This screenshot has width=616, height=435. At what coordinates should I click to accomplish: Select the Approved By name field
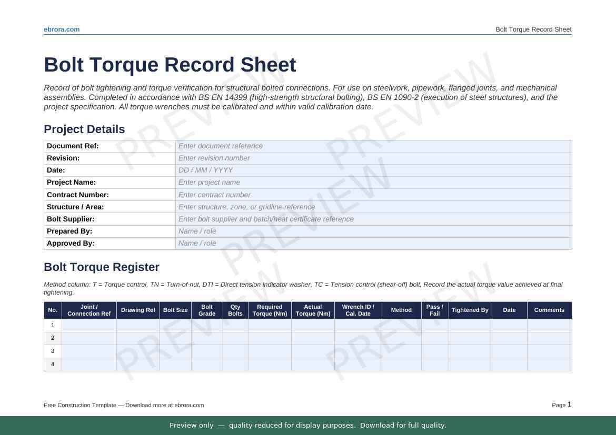[373, 243]
